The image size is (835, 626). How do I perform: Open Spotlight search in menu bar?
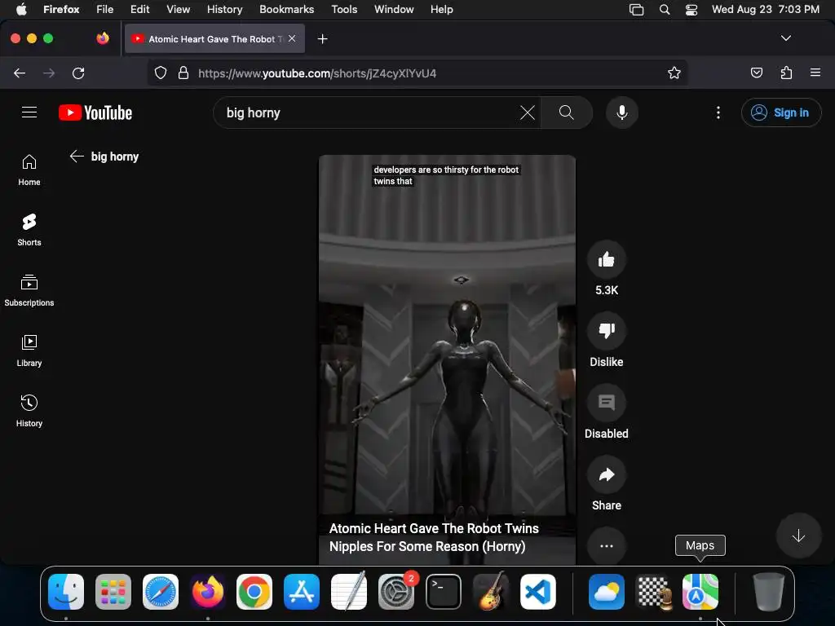point(664,9)
